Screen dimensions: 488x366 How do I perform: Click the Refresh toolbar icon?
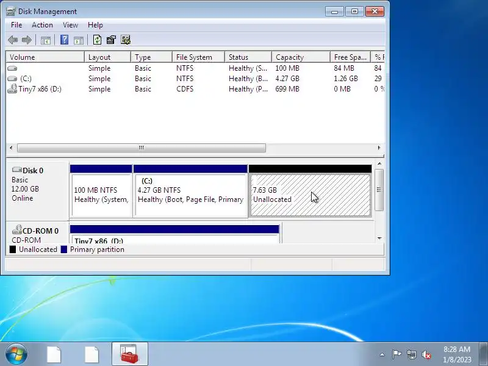tap(97, 40)
